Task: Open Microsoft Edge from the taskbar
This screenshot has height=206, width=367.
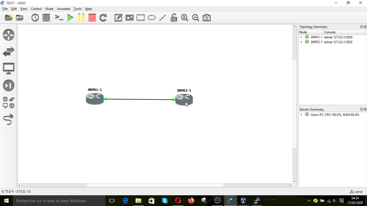Action: 125,201
